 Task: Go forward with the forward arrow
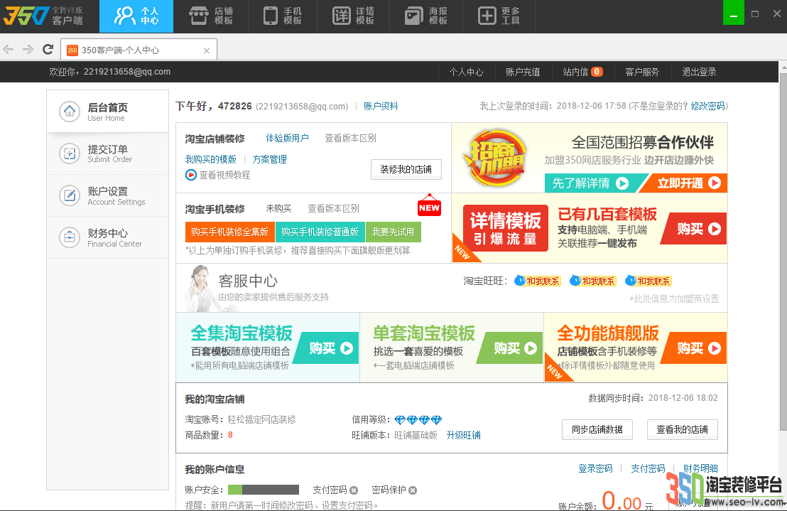[x=28, y=49]
